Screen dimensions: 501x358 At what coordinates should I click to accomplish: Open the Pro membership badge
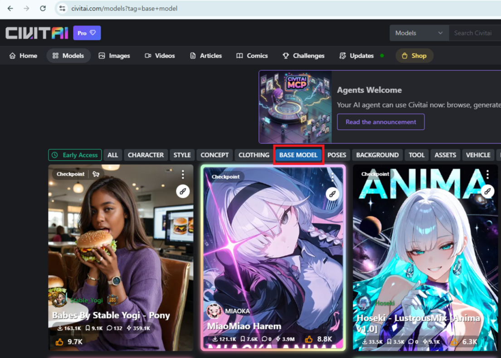[x=87, y=33]
